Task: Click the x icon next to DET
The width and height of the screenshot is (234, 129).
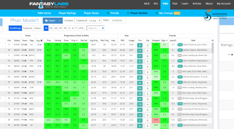Action: click(x=26, y=77)
